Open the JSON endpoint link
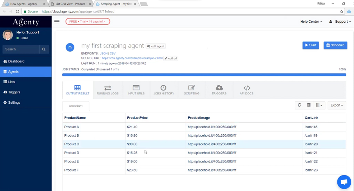 [x=104, y=53]
